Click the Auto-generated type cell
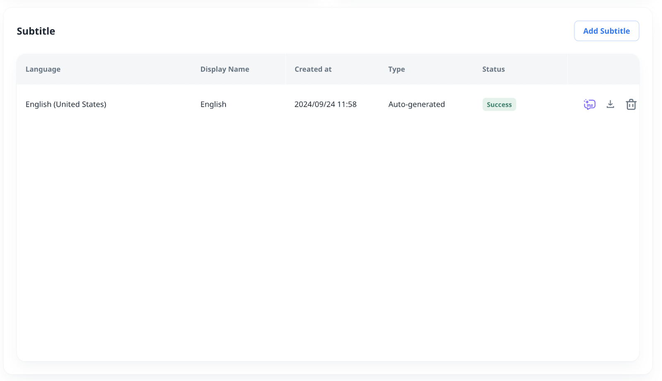Viewport: 662px width, 381px height. pos(416,104)
